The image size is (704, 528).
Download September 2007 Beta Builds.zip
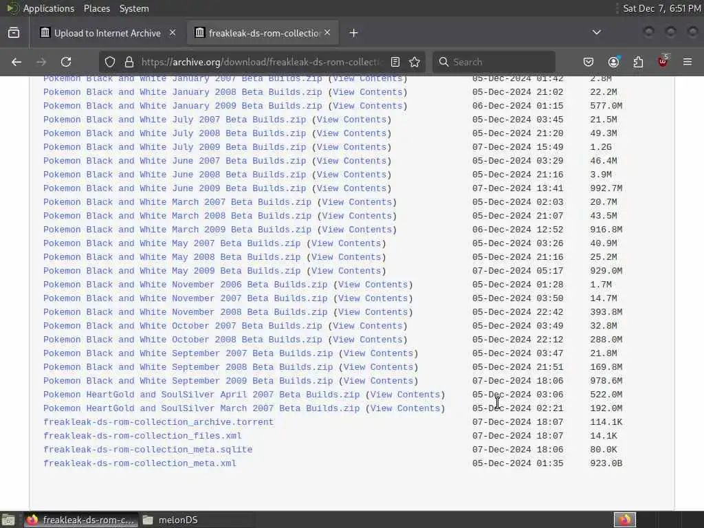coord(188,353)
